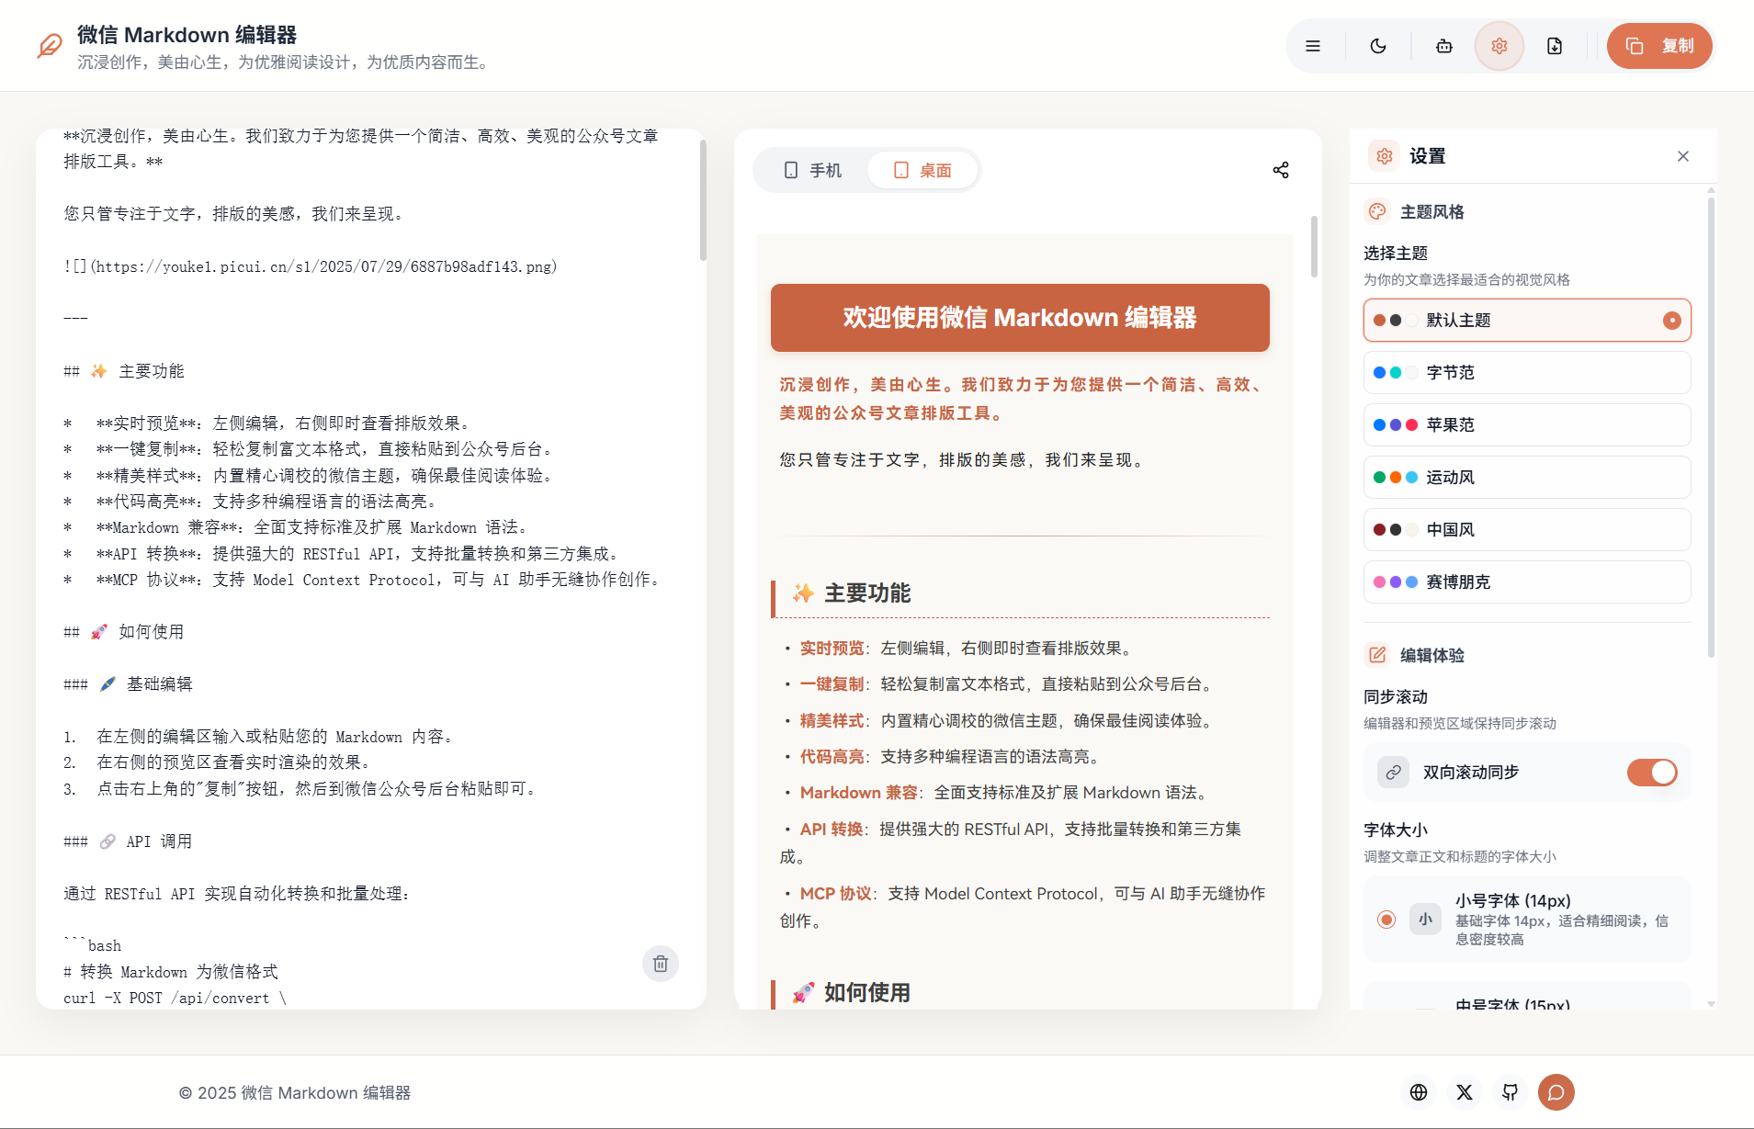Click the 微信 Markdown 编辑器 header title

click(x=187, y=35)
